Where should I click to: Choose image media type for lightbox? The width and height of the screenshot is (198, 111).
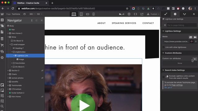[191, 37]
